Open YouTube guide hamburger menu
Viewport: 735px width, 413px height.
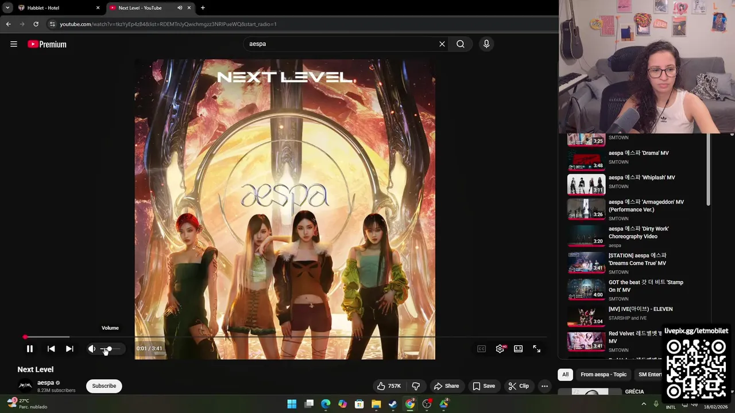[14, 44]
